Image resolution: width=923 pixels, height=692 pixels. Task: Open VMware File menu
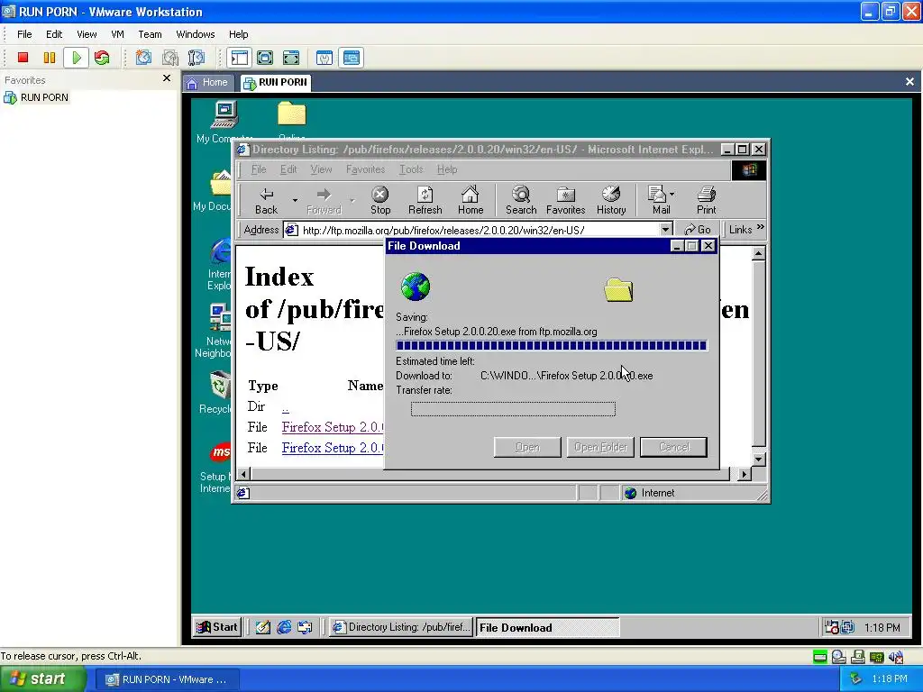pos(24,34)
